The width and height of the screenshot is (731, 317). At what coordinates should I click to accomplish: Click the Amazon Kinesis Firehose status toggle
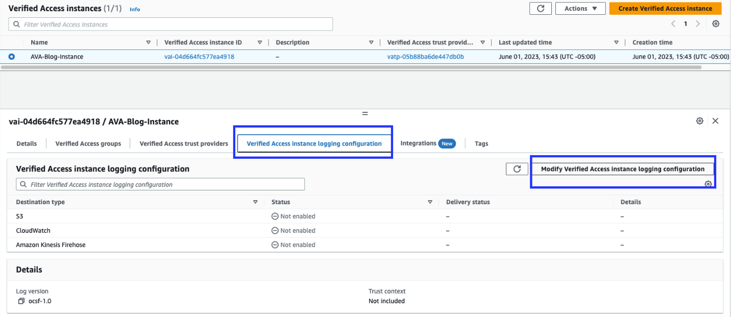(x=275, y=245)
